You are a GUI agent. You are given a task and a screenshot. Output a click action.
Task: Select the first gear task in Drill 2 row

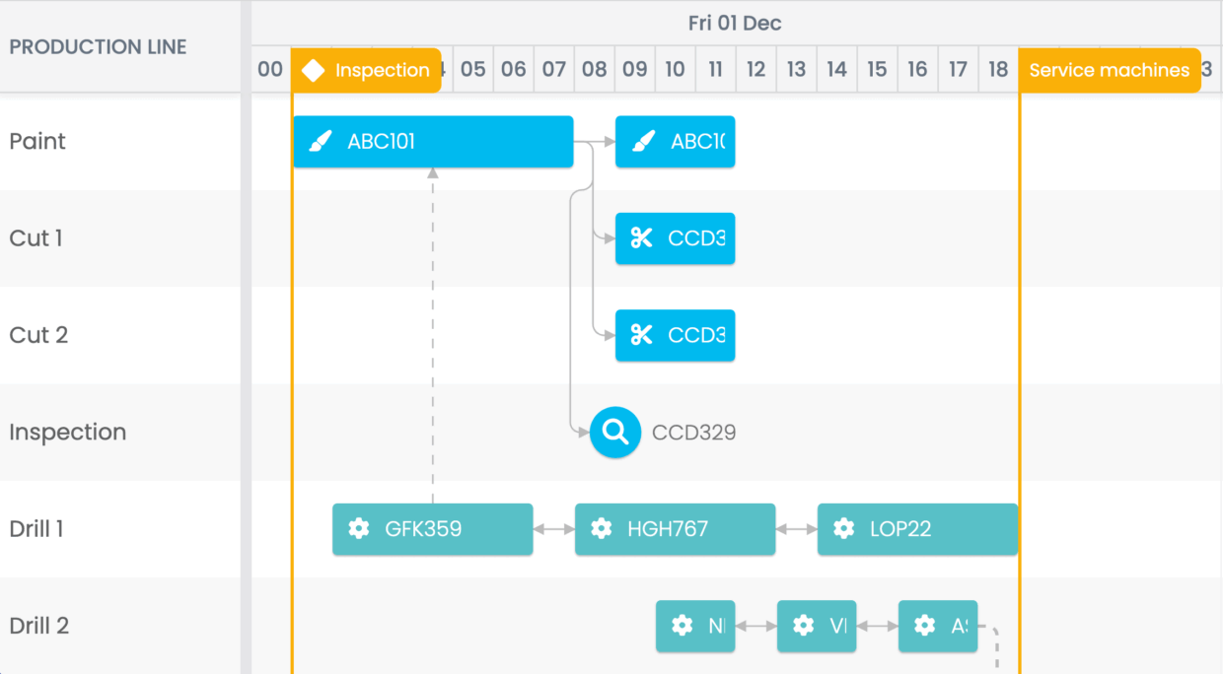(695, 626)
